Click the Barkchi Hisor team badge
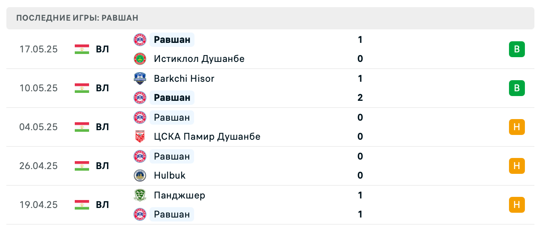Image resolution: width=540 pixels, height=231 pixels. click(x=140, y=79)
